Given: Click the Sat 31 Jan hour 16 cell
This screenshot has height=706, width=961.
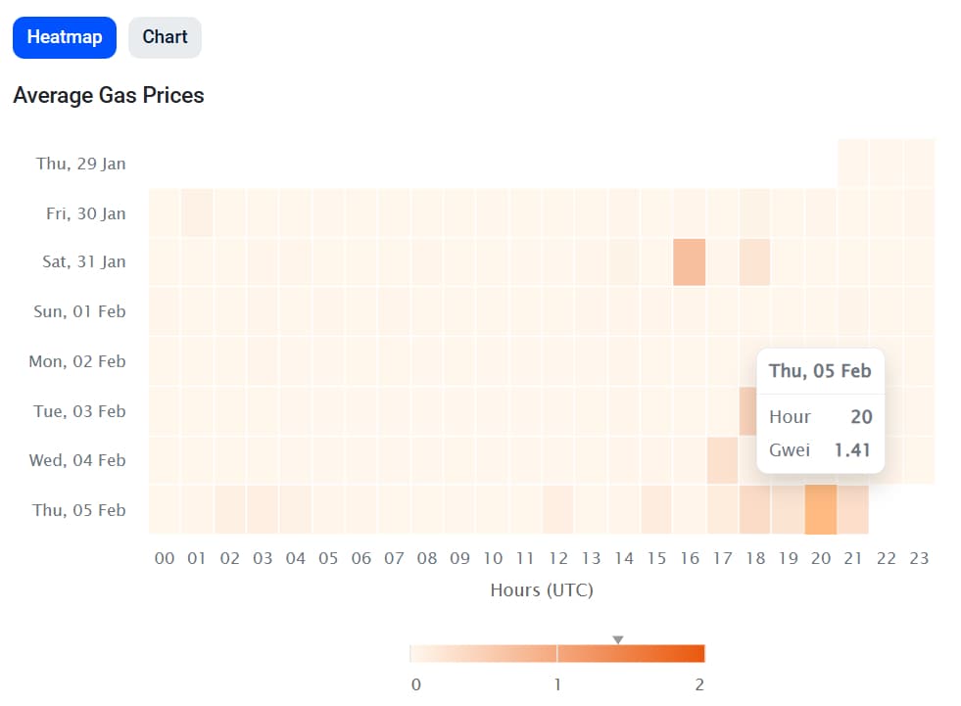Looking at the screenshot, I should tap(690, 261).
